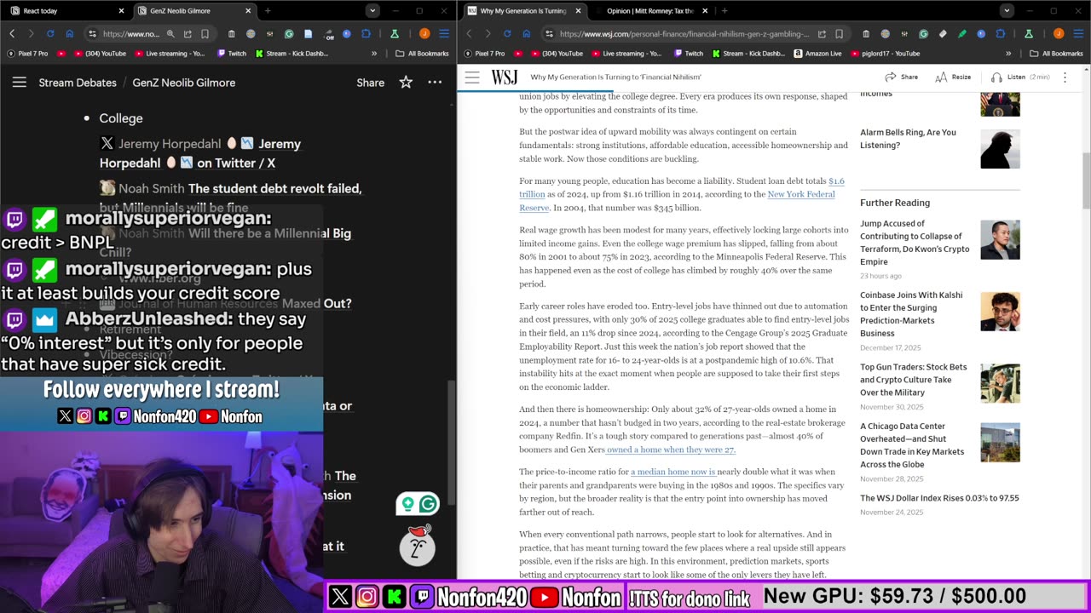This screenshot has height=613, width=1091.
Task: Open 'Alarm Bells Ring, Are You Listening?' story
Action: point(908,139)
